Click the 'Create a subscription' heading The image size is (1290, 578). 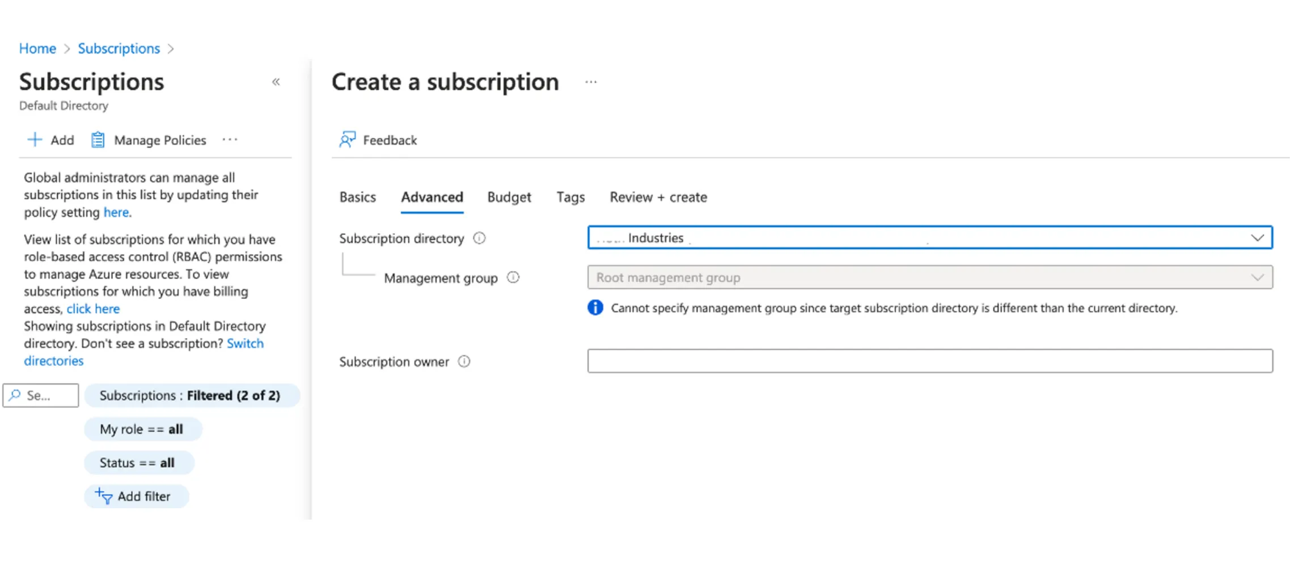(x=445, y=82)
